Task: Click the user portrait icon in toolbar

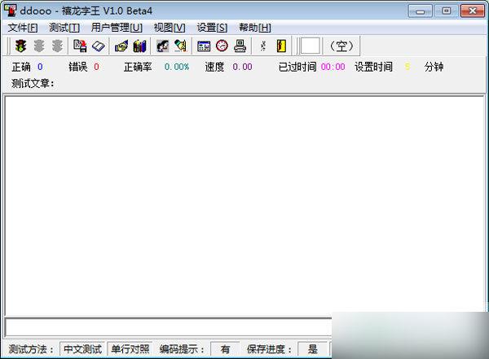Action: pyautogui.click(x=162, y=46)
